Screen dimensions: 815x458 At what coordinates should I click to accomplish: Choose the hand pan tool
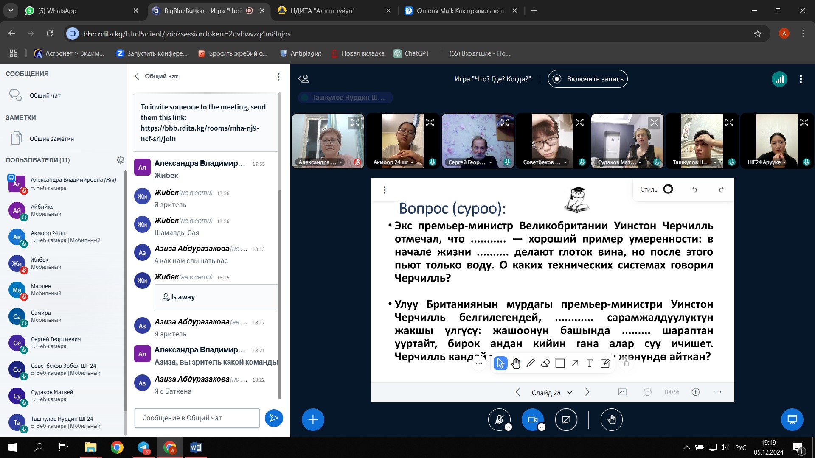click(516, 363)
